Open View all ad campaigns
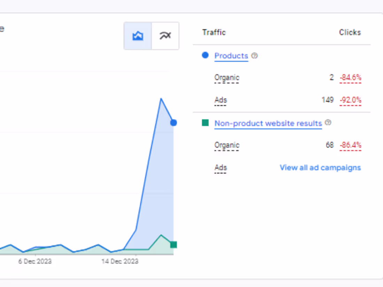Screen dimensions: 383x287 click(320, 168)
